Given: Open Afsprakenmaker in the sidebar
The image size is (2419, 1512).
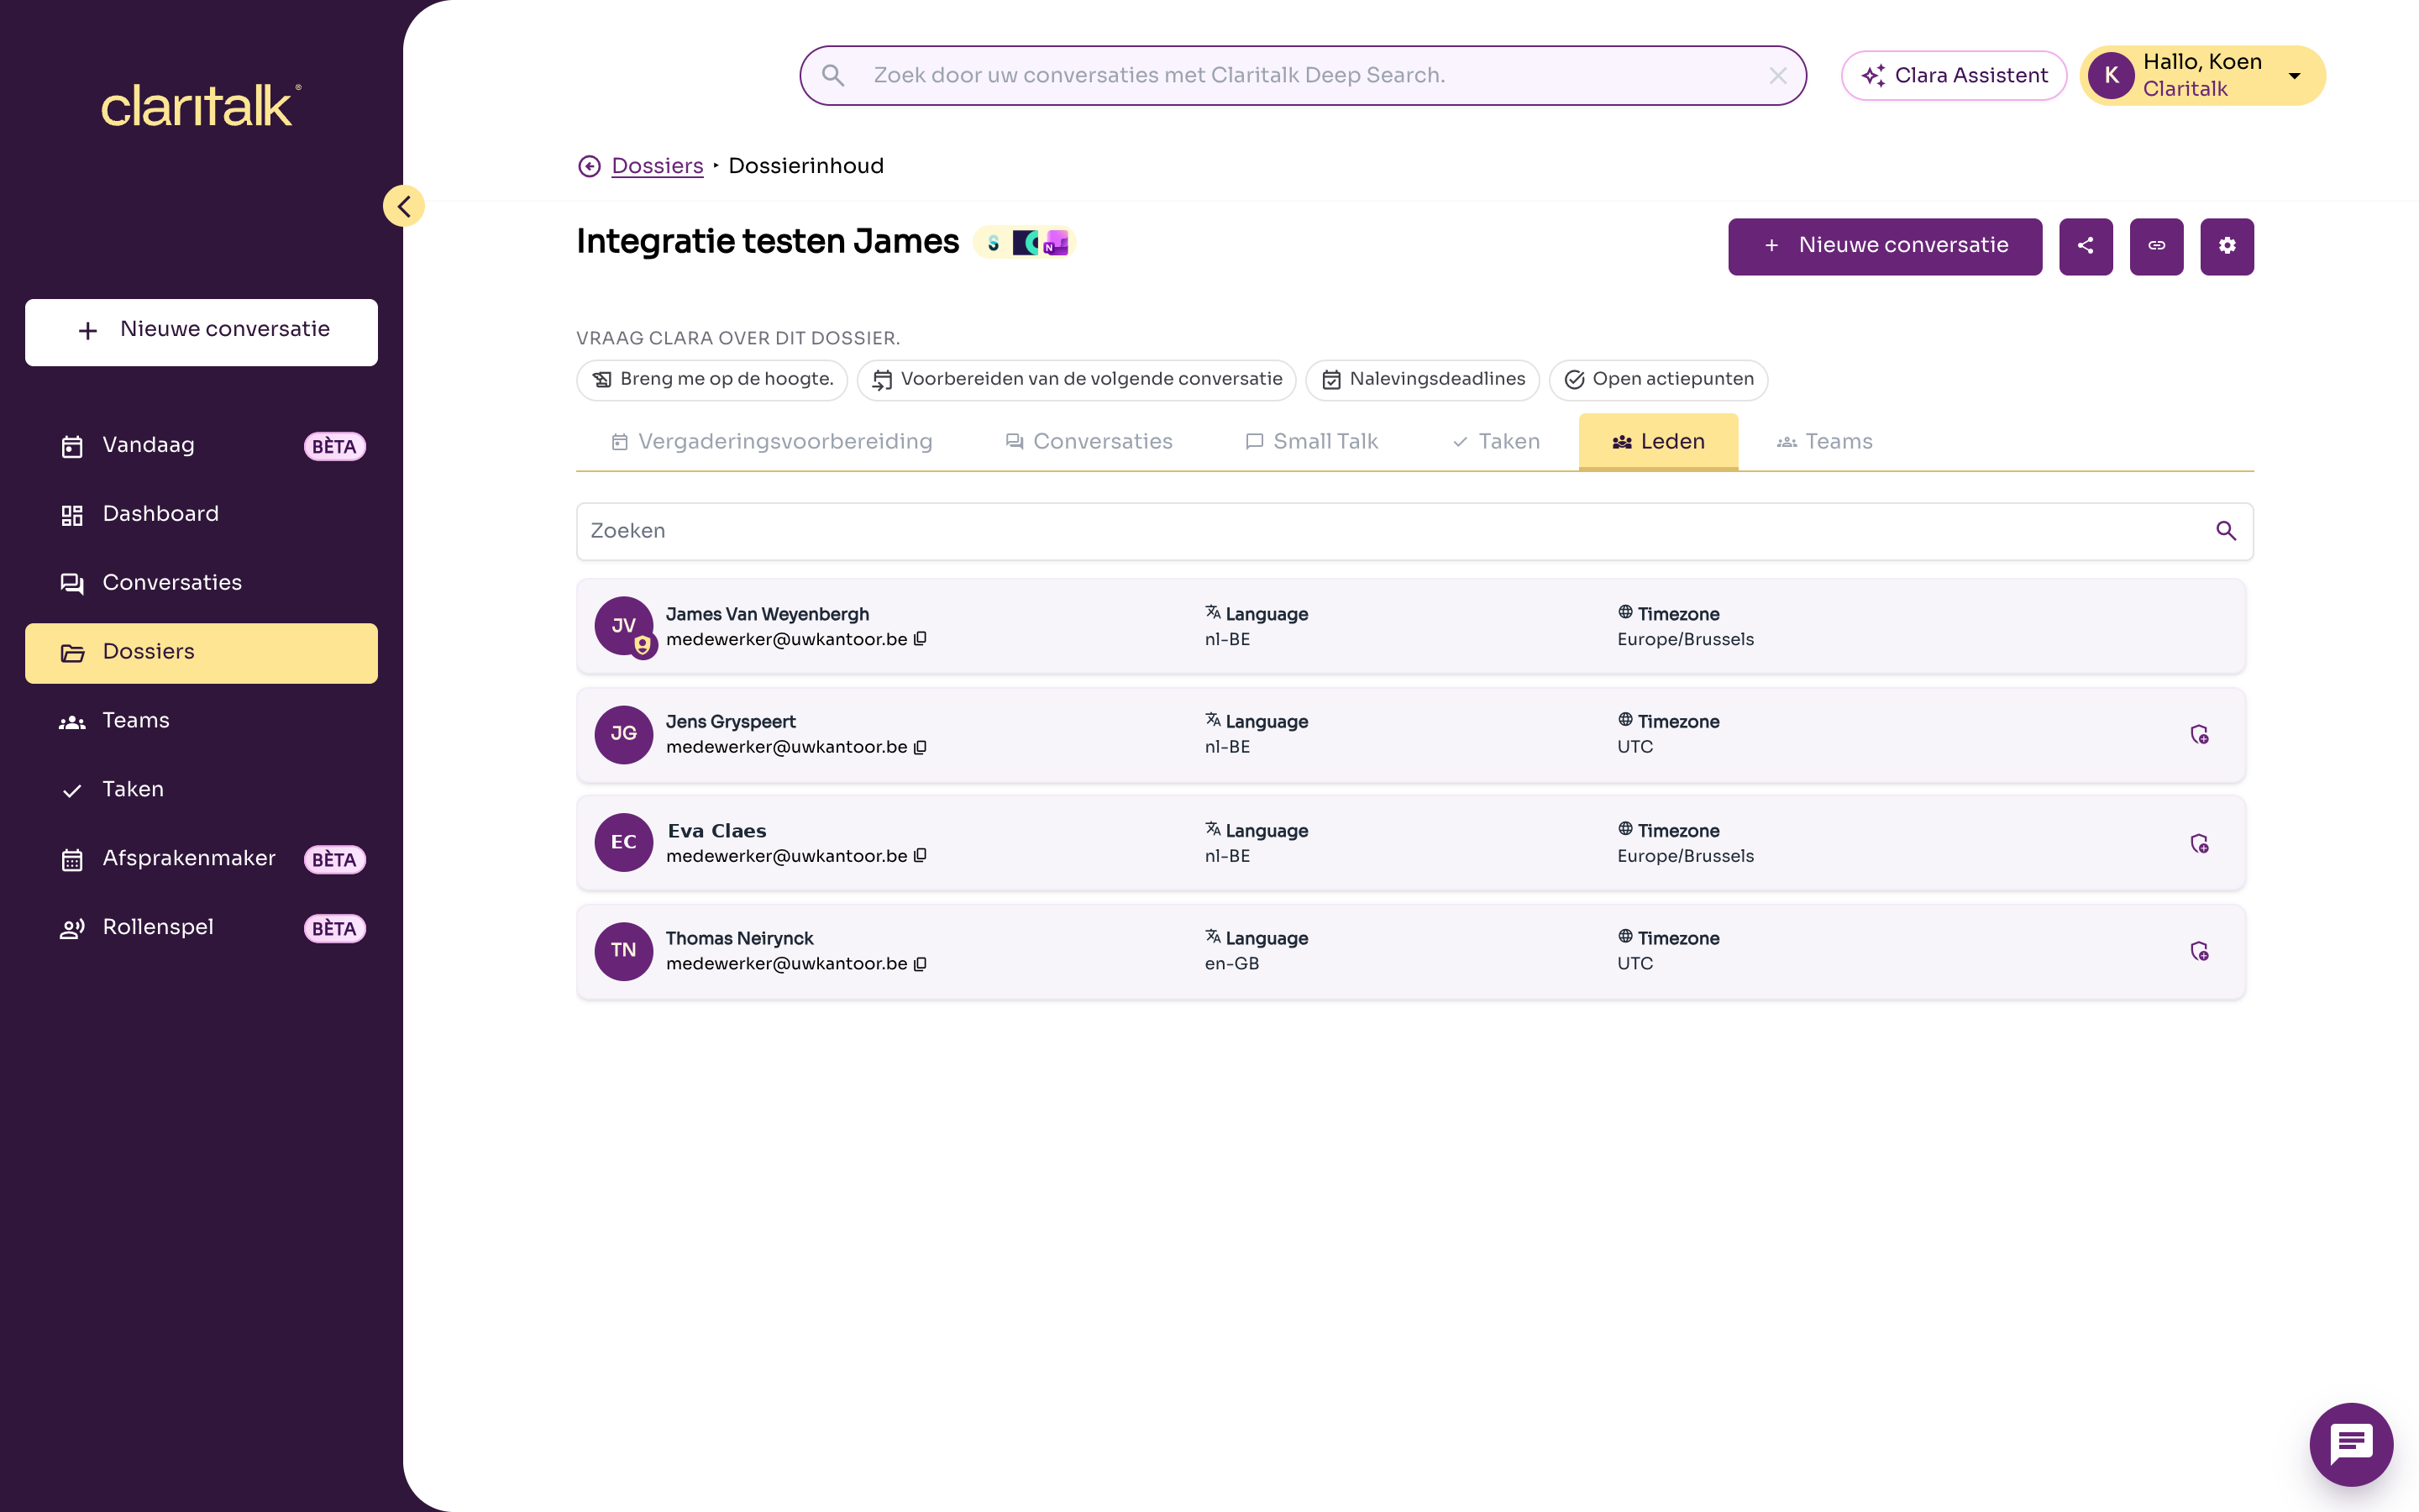Looking at the screenshot, I should click(202, 859).
